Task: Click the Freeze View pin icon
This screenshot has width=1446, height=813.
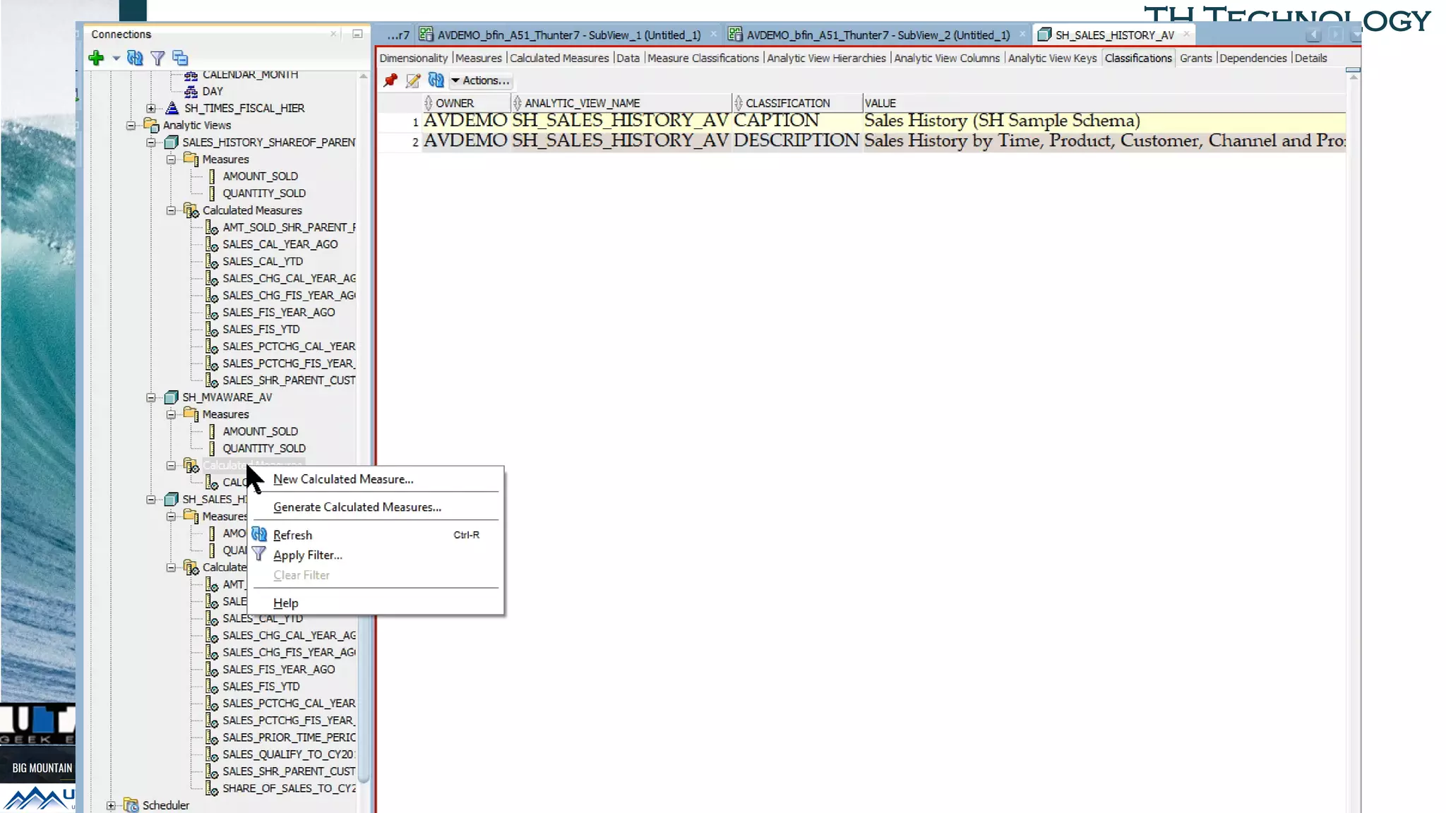Action: 390,80
